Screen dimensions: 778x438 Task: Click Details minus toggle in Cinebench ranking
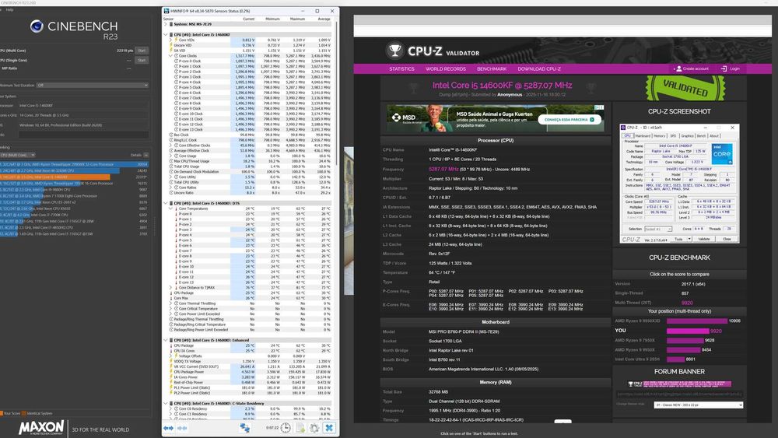click(146, 155)
